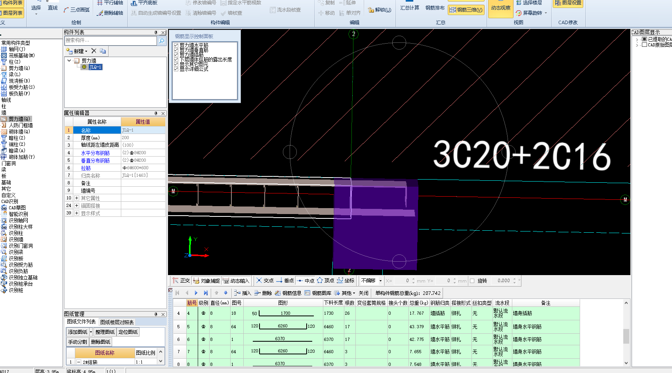Jump to last rebar record
672x373 pixels.
point(206,293)
